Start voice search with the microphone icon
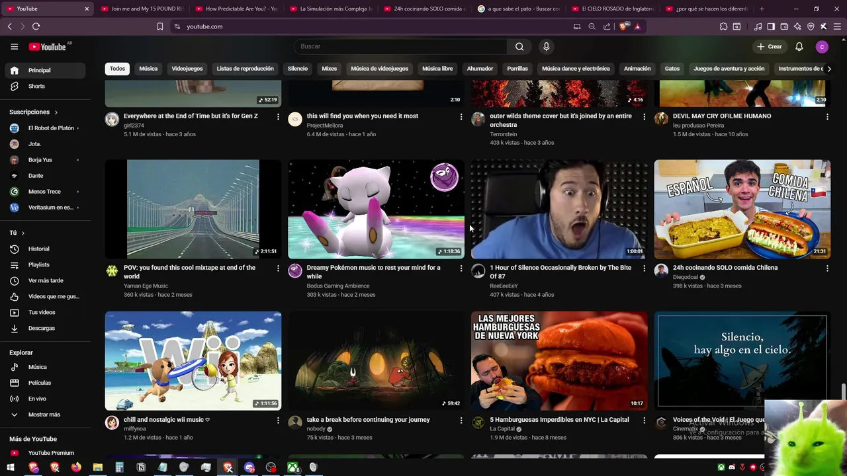The height and width of the screenshot is (476, 847). coord(546,46)
